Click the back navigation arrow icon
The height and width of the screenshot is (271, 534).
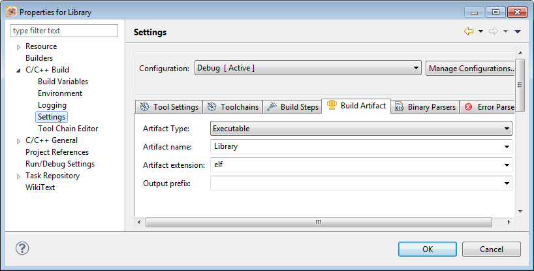click(468, 31)
